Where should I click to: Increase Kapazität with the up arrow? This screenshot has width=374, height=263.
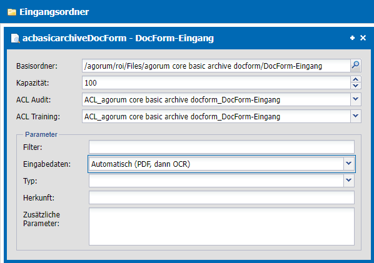[356, 79]
